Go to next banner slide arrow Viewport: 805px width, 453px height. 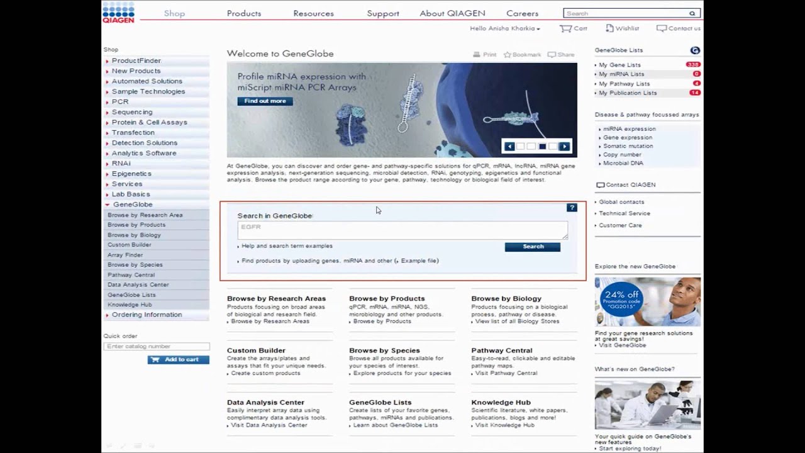pyautogui.click(x=564, y=147)
